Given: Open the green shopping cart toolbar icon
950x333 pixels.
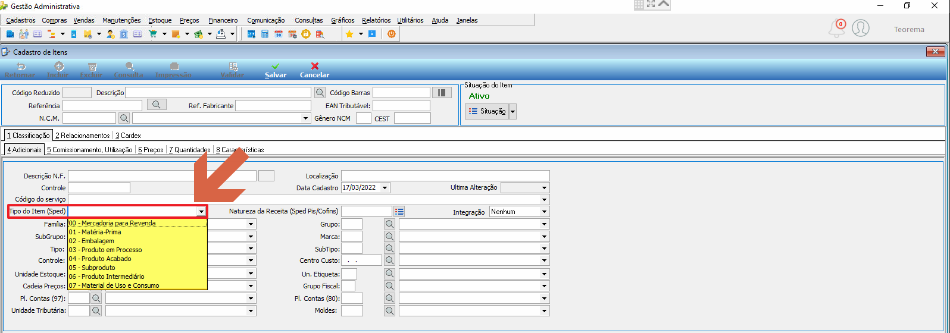Looking at the screenshot, I should pos(152,34).
